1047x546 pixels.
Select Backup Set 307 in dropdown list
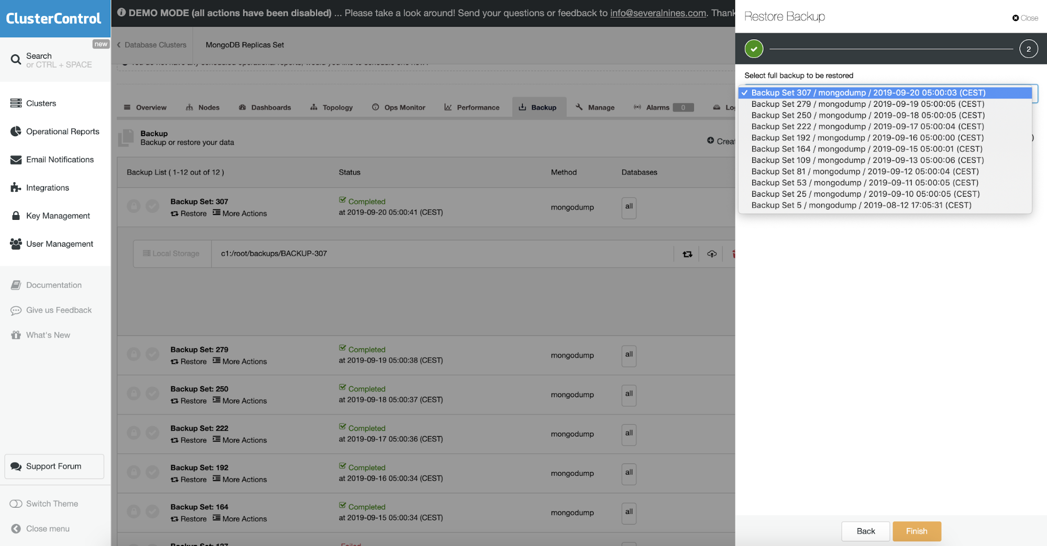[885, 93]
